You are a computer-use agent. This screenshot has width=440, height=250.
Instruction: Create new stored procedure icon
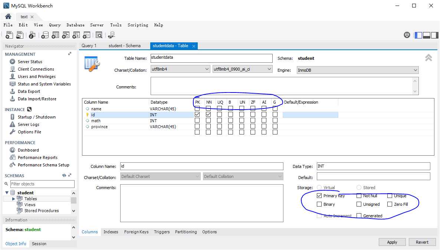76,35
